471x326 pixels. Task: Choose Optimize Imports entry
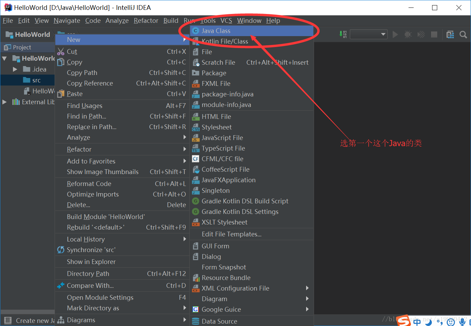click(x=122, y=194)
